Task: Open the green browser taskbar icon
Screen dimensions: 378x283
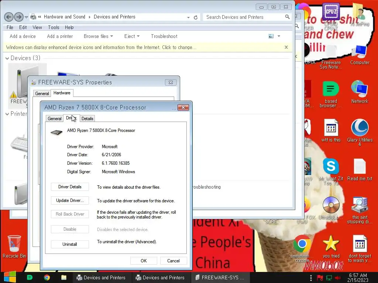Action: [x=30, y=277]
